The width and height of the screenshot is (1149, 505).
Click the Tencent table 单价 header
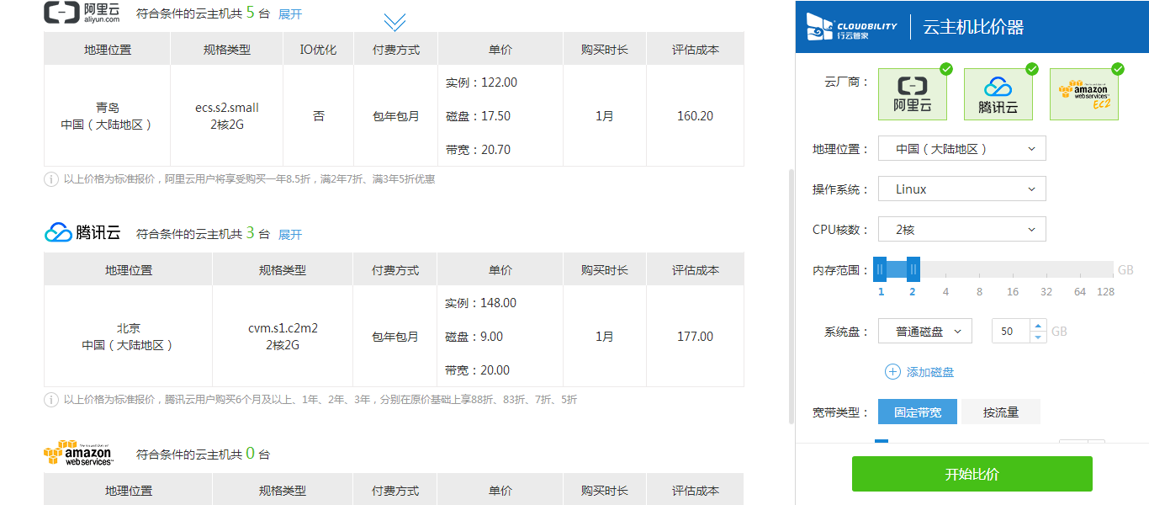[x=500, y=270]
